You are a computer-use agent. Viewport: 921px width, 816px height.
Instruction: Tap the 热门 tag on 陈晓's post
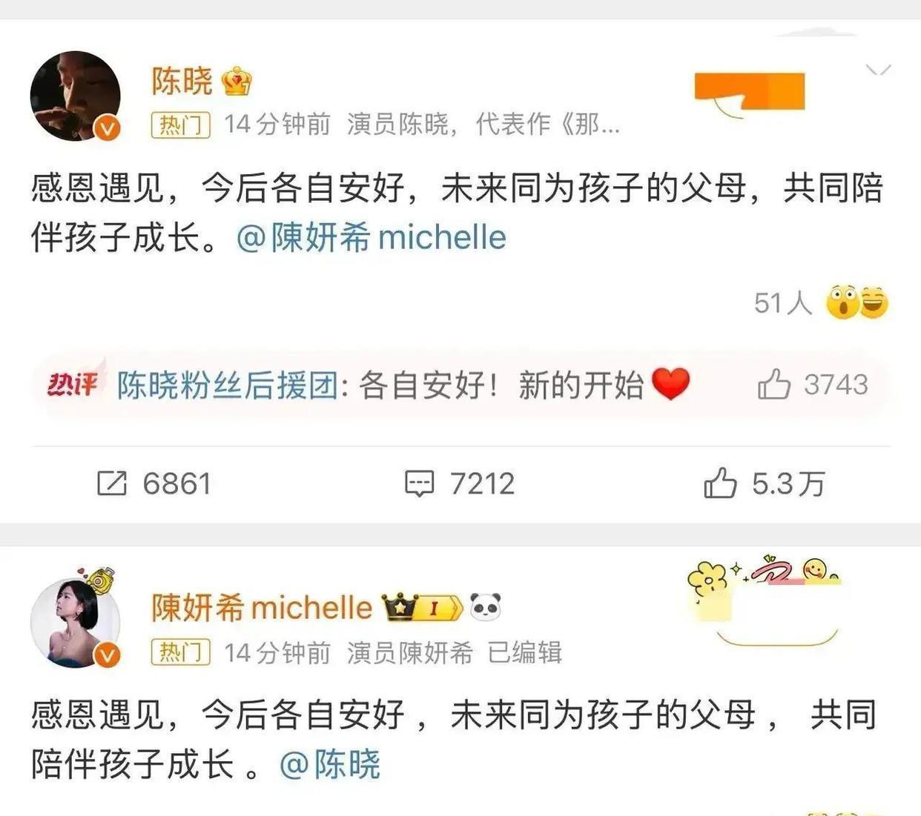[181, 125]
